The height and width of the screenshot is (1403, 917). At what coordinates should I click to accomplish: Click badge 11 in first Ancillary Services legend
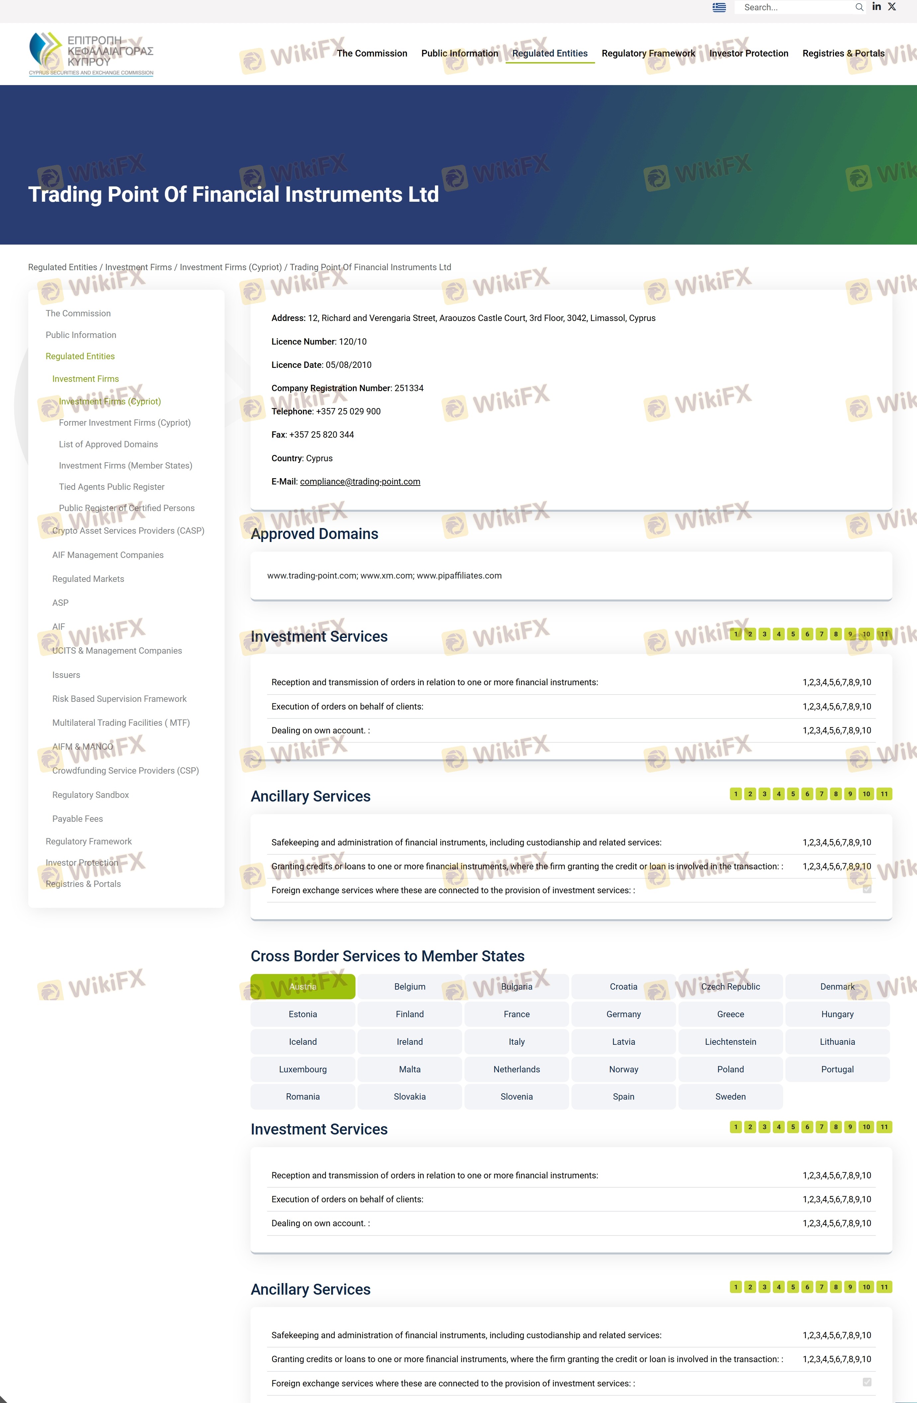pyautogui.click(x=884, y=794)
